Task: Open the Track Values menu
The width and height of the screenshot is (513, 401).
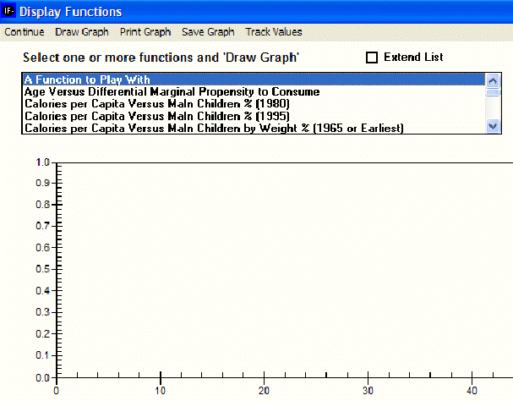Action: [273, 32]
